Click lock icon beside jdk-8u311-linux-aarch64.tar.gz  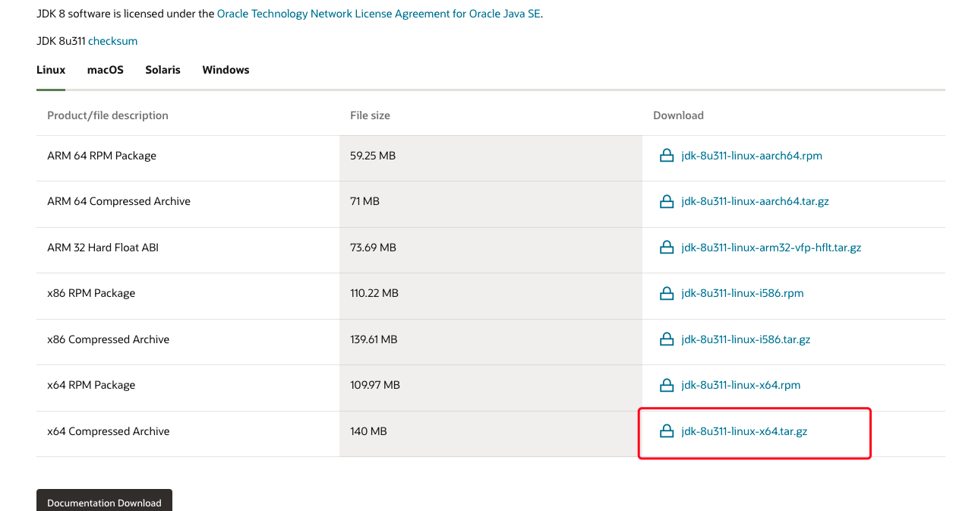tap(667, 201)
